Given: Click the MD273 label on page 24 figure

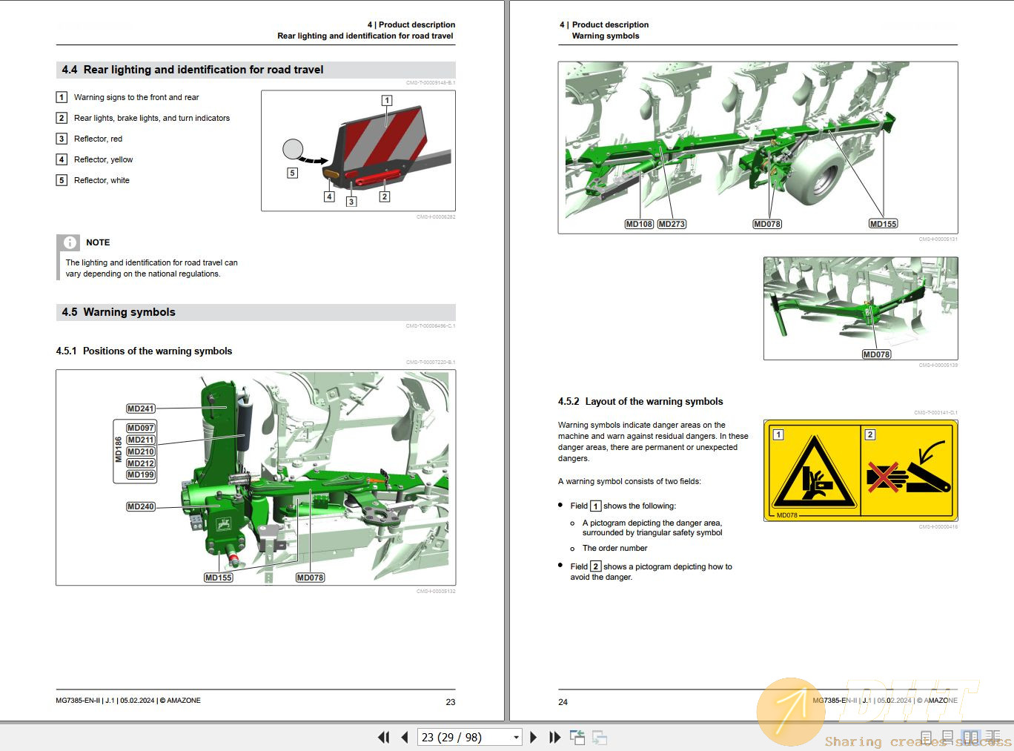Looking at the screenshot, I should (x=672, y=224).
